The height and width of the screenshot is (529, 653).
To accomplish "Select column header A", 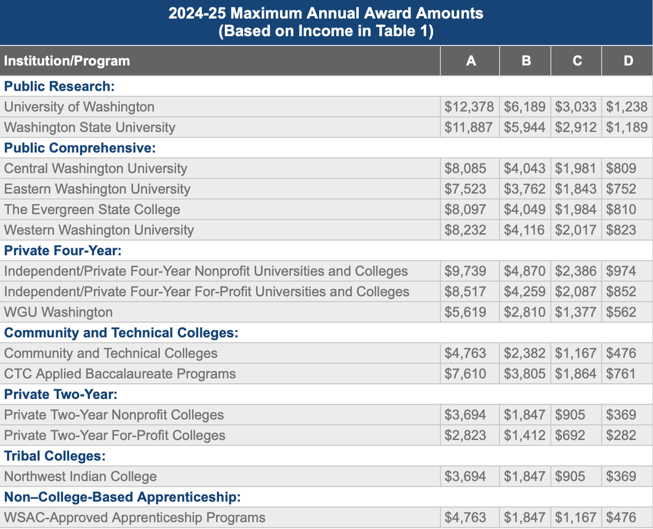I will tap(469, 60).
